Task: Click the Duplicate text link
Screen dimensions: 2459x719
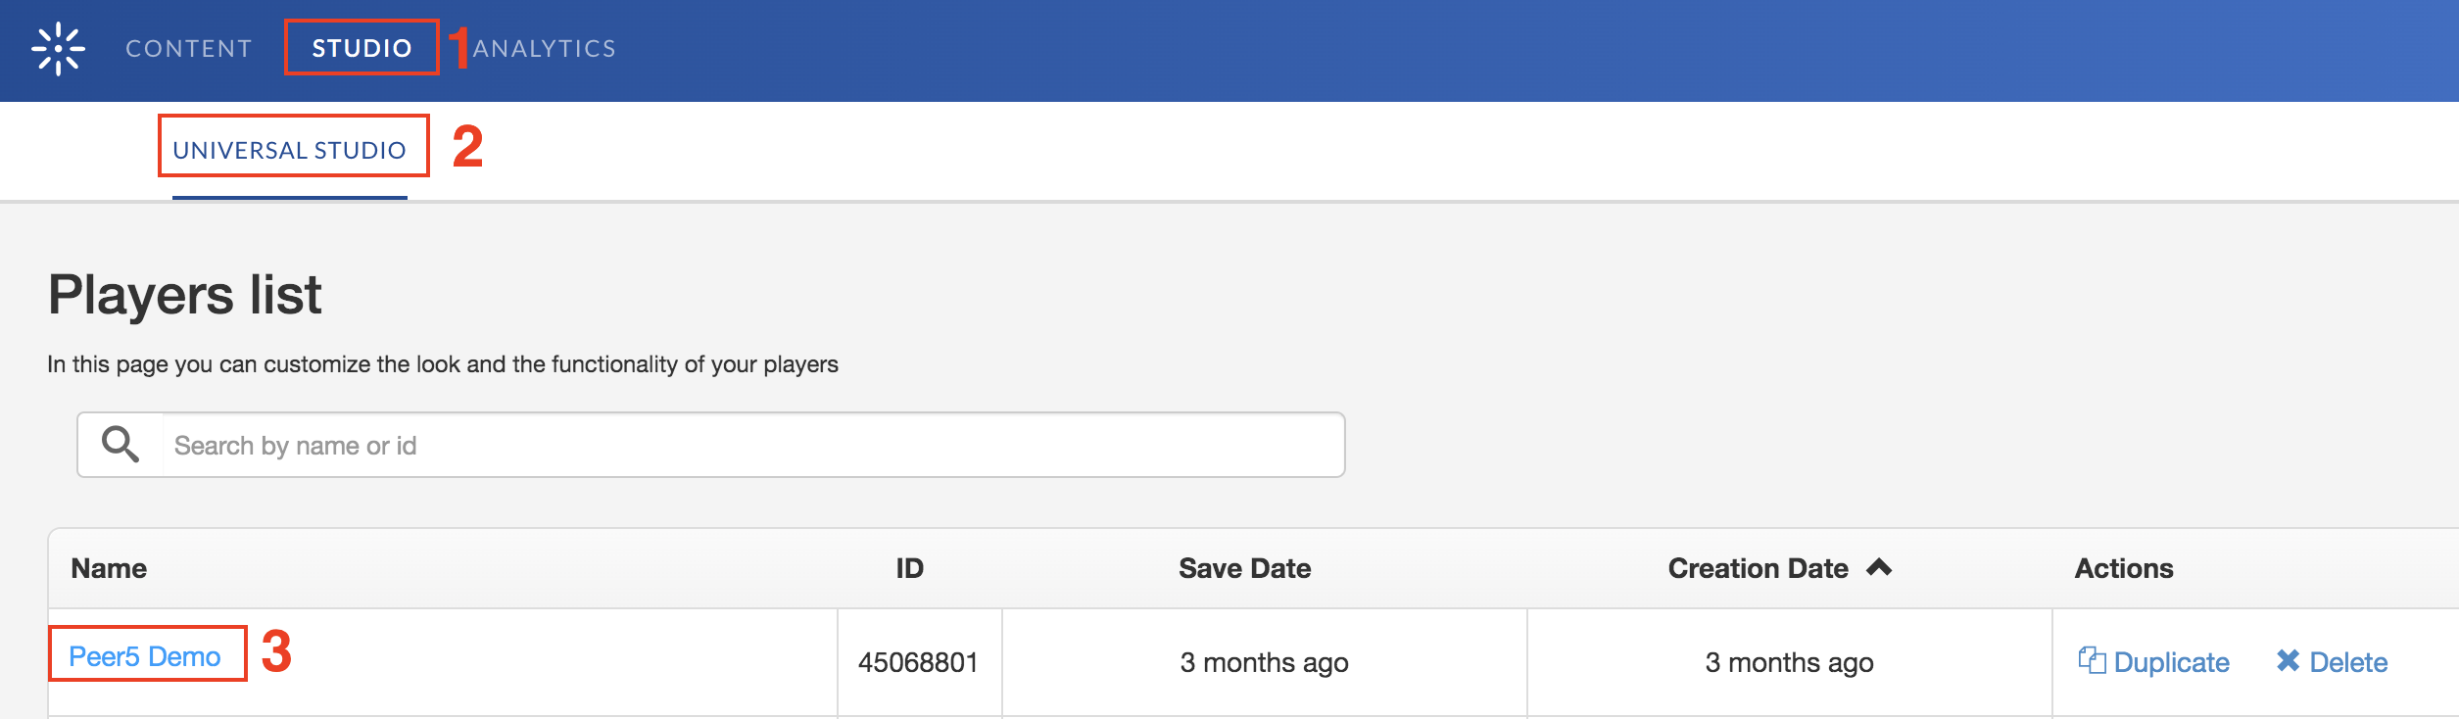Action: tap(2171, 662)
